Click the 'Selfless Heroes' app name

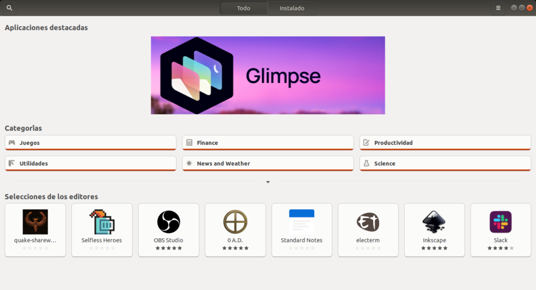(x=102, y=240)
